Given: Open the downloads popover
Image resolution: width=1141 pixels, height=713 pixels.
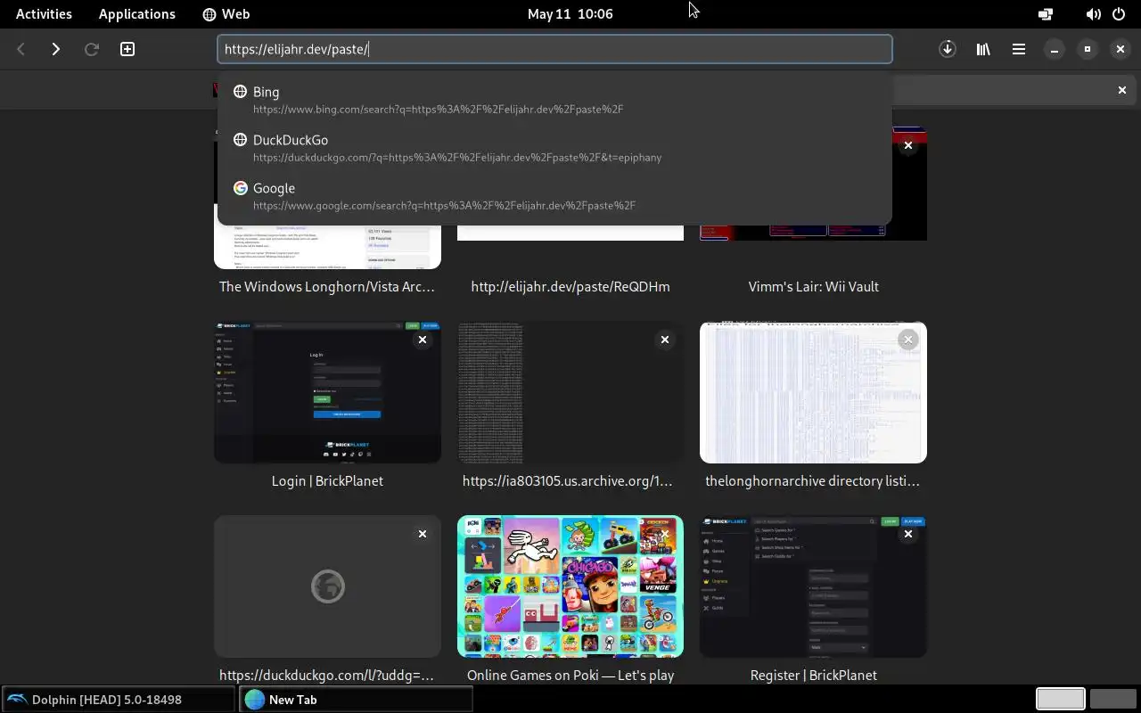Looking at the screenshot, I should [948, 49].
